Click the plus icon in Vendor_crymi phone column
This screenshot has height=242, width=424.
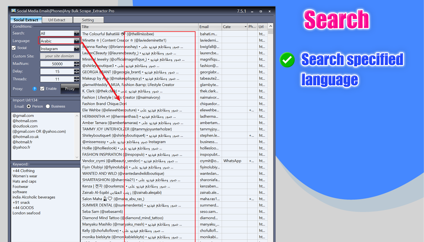click(x=250, y=161)
